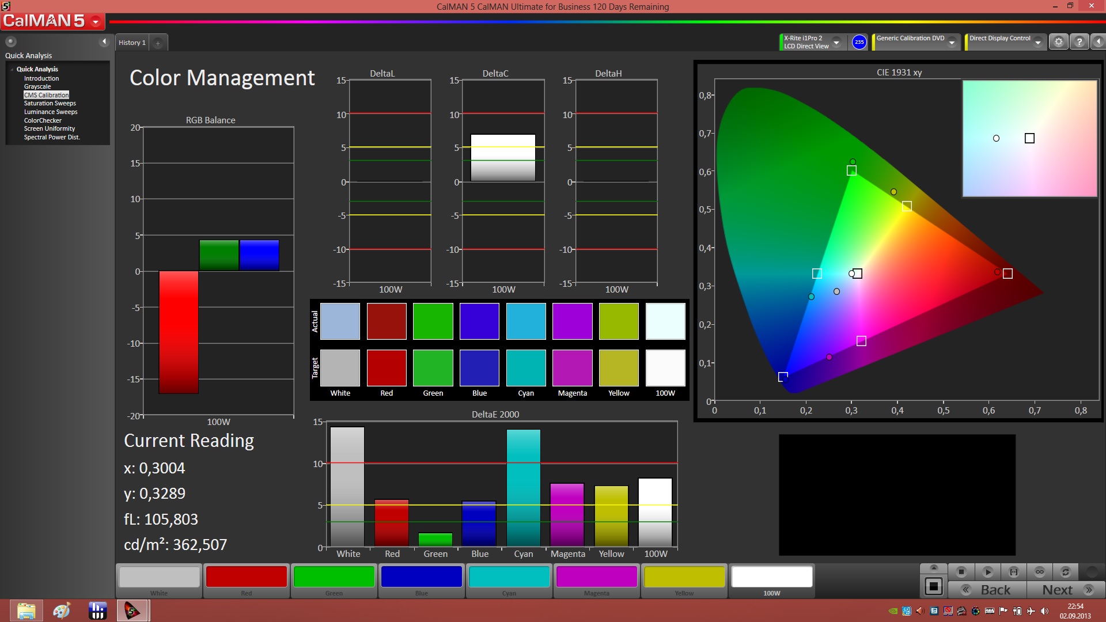This screenshot has height=622, width=1106.
Task: Switch to the History 1 tab
Action: (132, 43)
